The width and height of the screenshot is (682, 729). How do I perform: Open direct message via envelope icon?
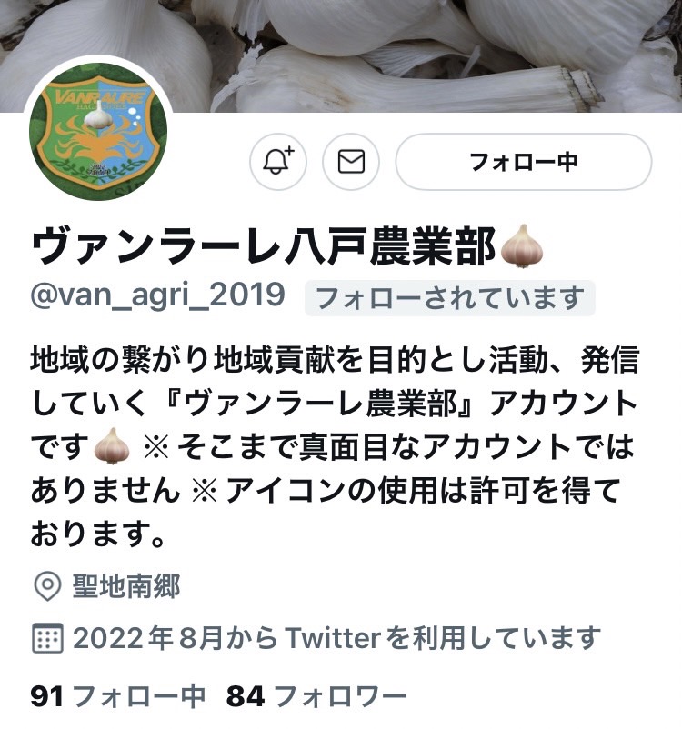click(x=351, y=161)
